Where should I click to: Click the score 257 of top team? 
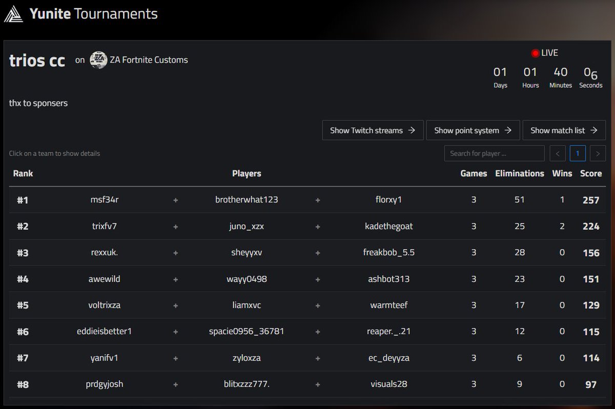pos(591,200)
